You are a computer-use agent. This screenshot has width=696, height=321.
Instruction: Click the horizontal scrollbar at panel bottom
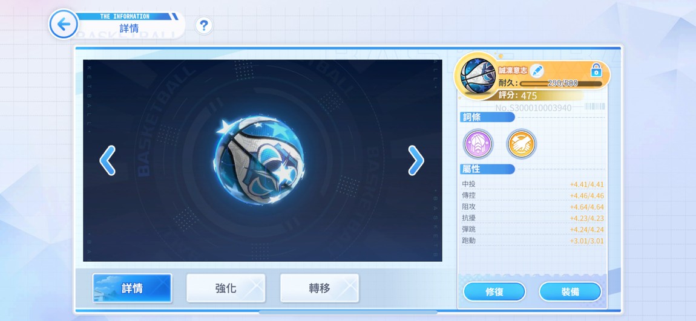click(x=348, y=312)
